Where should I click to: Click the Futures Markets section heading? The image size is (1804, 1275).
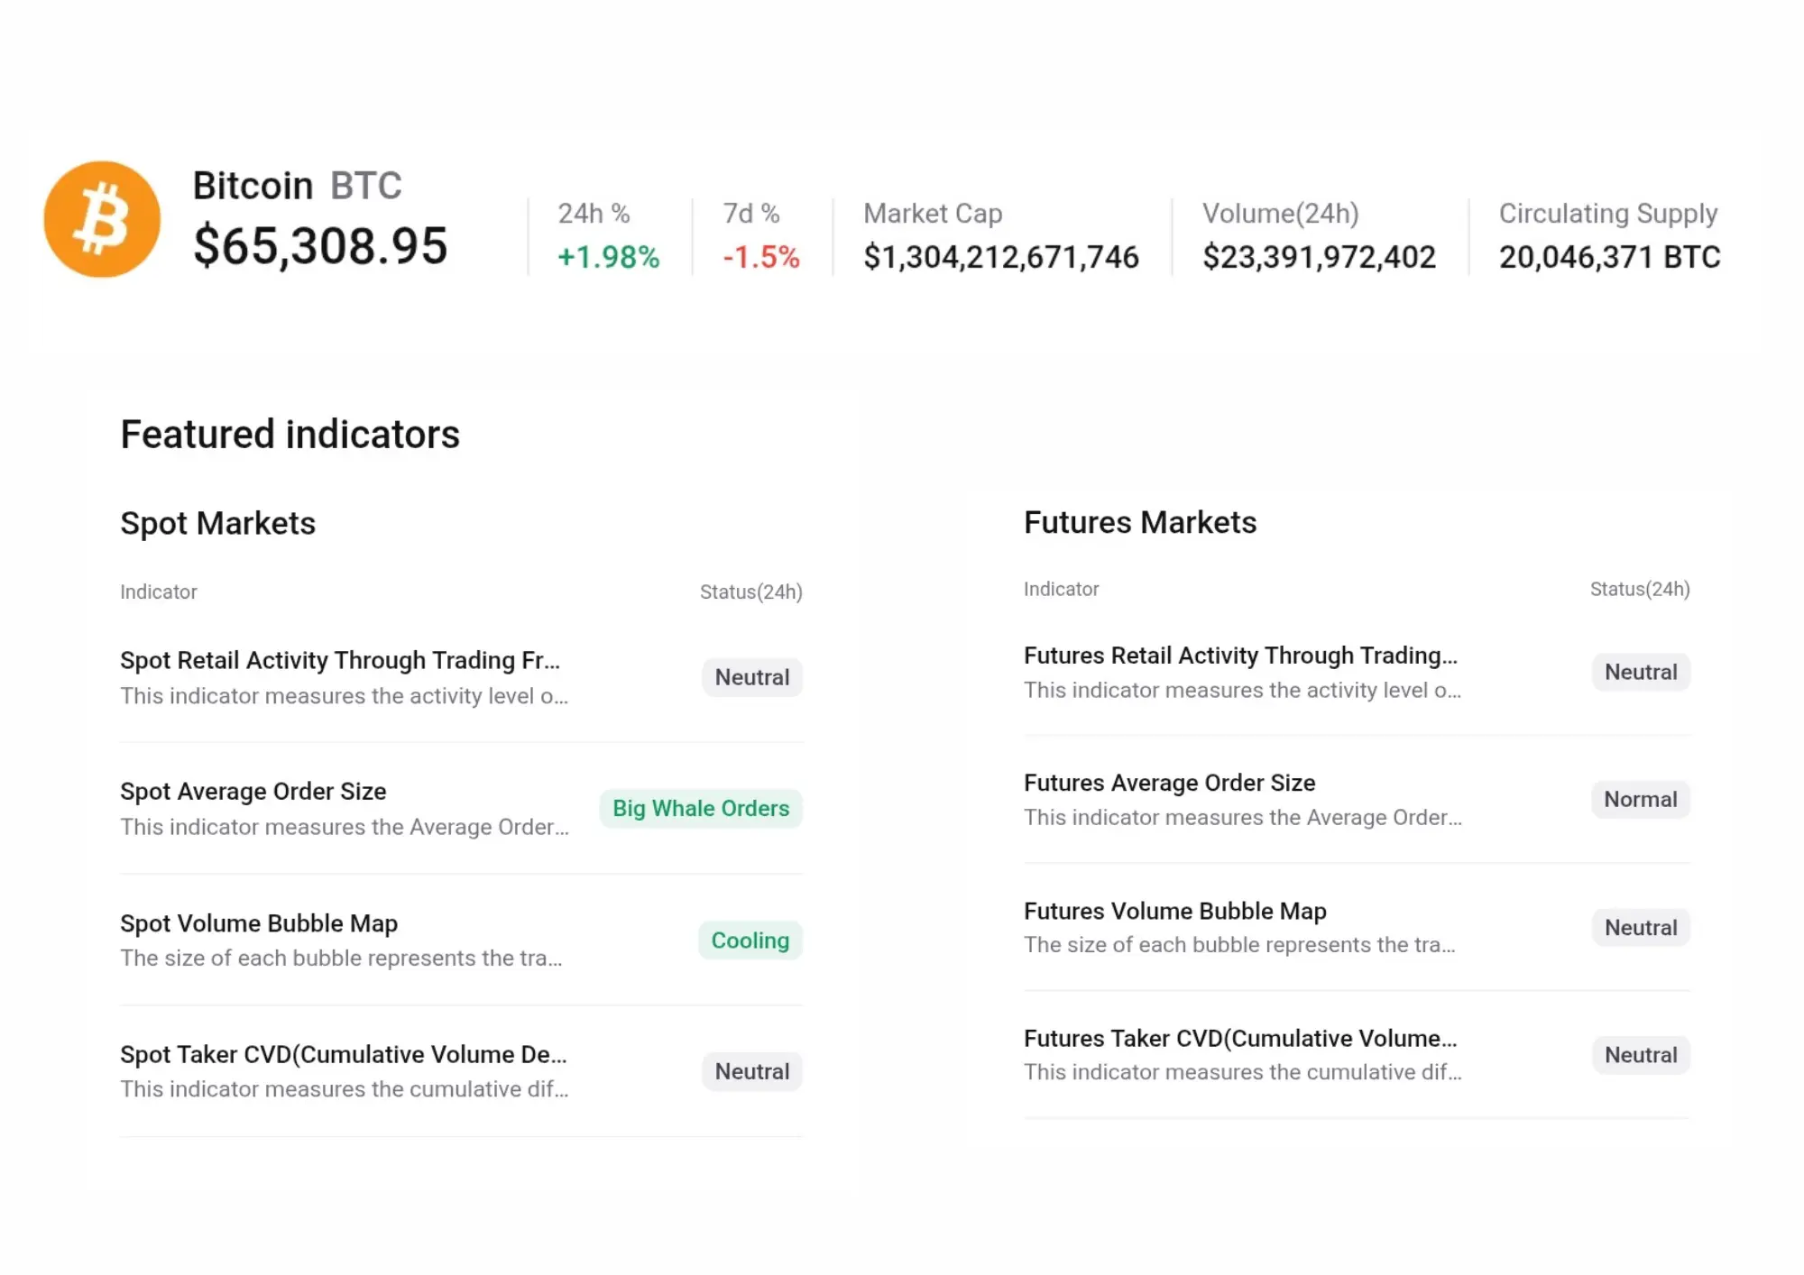coord(1140,523)
